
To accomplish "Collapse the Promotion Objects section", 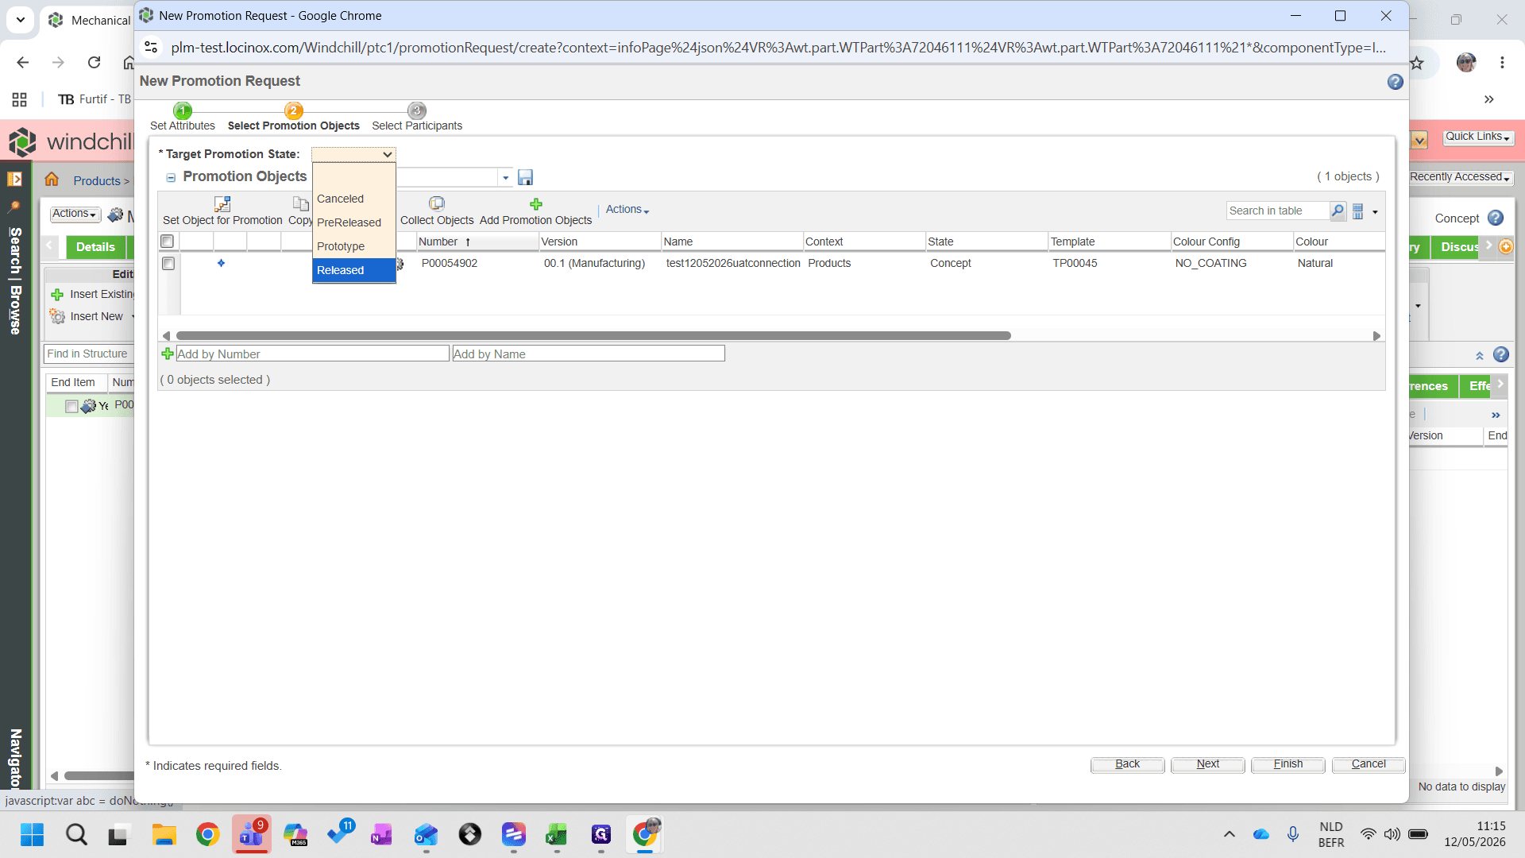I will (171, 177).
